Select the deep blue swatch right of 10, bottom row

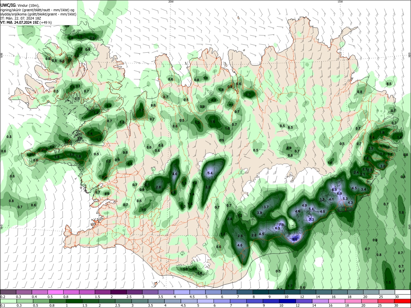(x=287, y=301)
